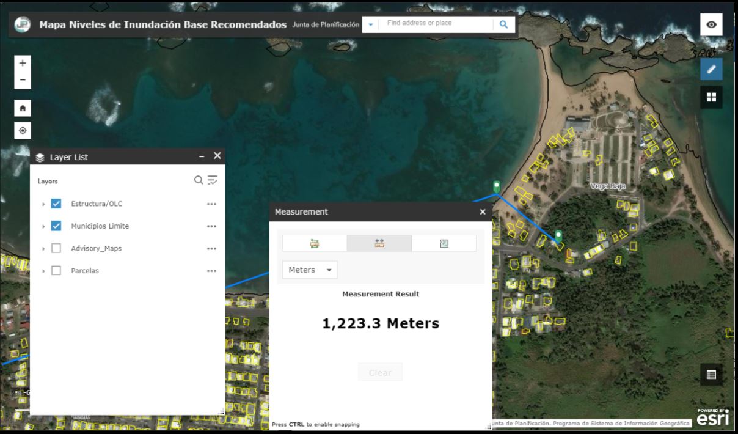Open the Meters unit dropdown
Viewport: 738px width, 434px height.
[x=310, y=270]
